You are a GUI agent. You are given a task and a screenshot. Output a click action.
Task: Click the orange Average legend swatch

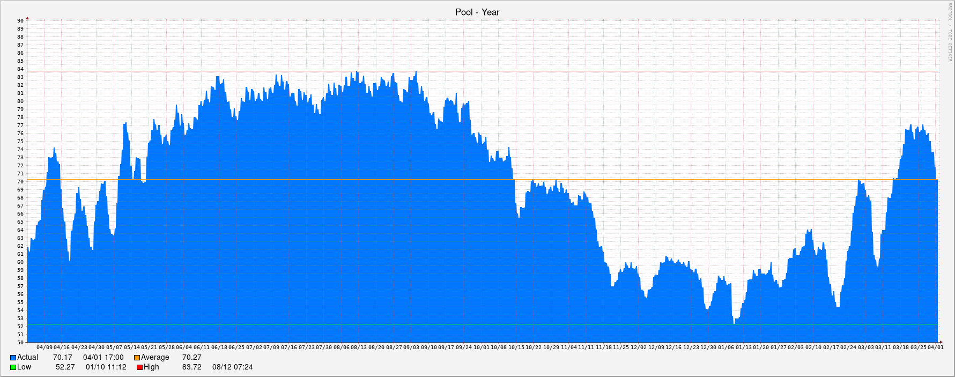(x=137, y=358)
